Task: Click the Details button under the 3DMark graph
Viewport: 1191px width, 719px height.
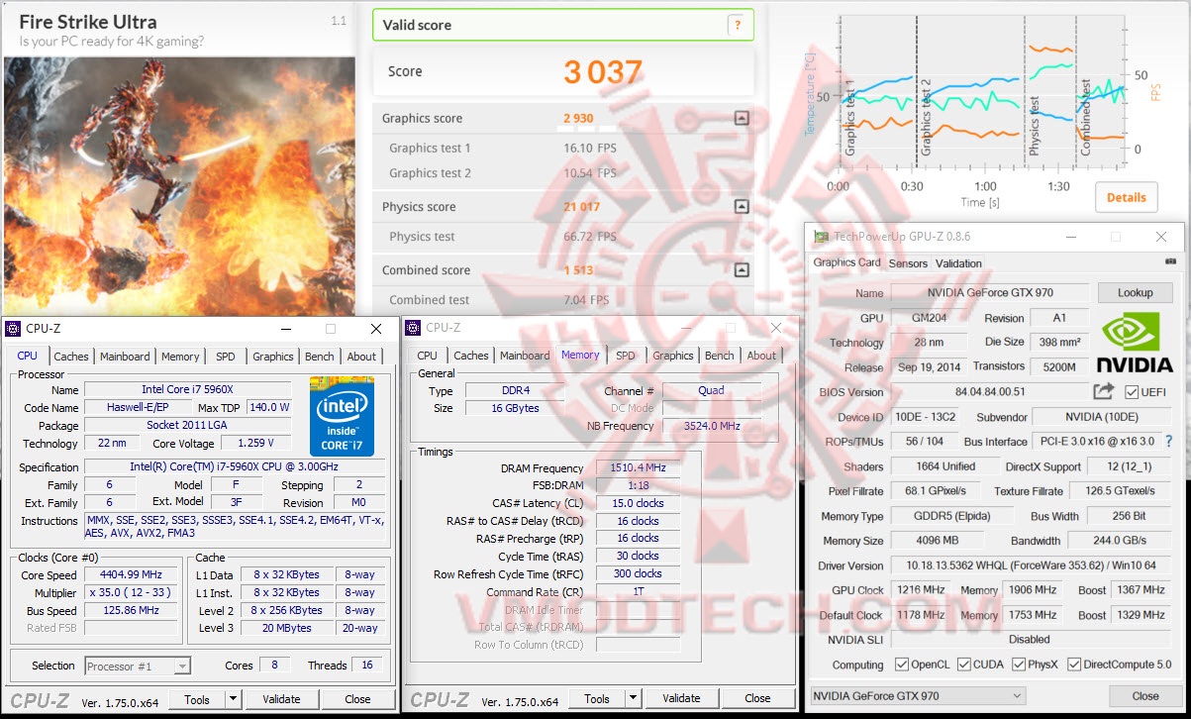Action: pos(1127,197)
